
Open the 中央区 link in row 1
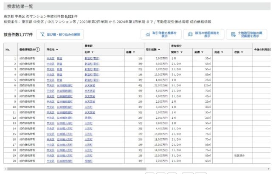pyautogui.click(x=51, y=59)
